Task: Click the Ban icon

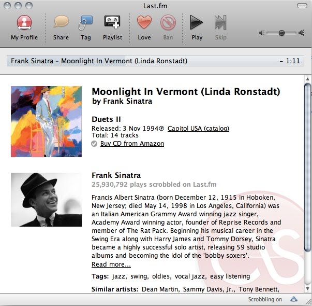Action: pos(168,22)
